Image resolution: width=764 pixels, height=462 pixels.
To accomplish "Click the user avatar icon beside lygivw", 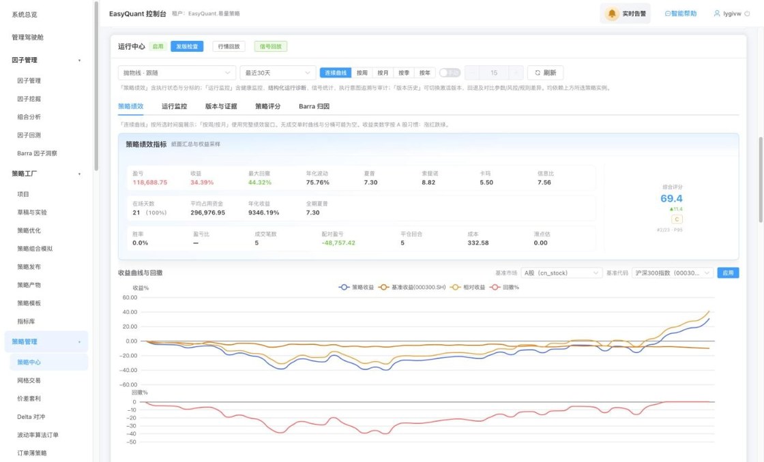I will (717, 14).
